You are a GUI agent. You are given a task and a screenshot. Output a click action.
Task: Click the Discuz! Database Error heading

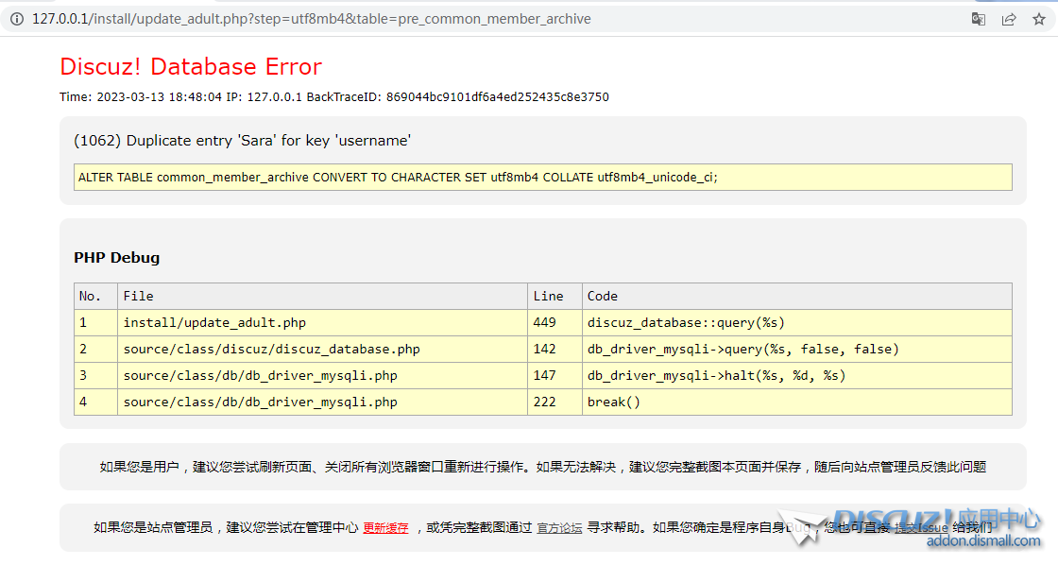[x=190, y=67]
